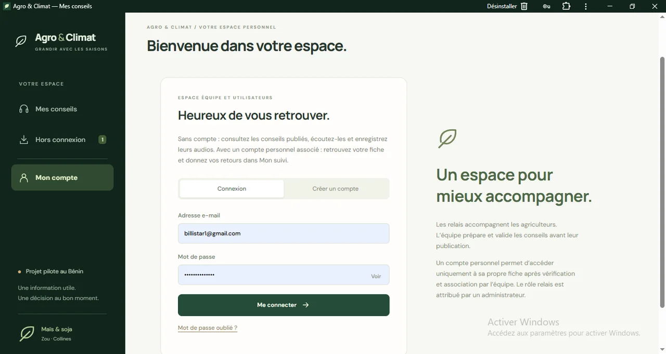
Task: Open the Mot de passe oublié link
Action: pos(208,328)
